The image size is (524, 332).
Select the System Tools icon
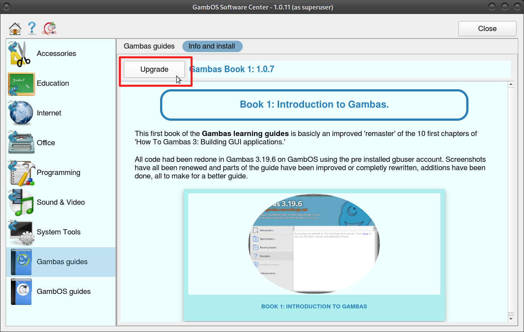click(x=21, y=232)
